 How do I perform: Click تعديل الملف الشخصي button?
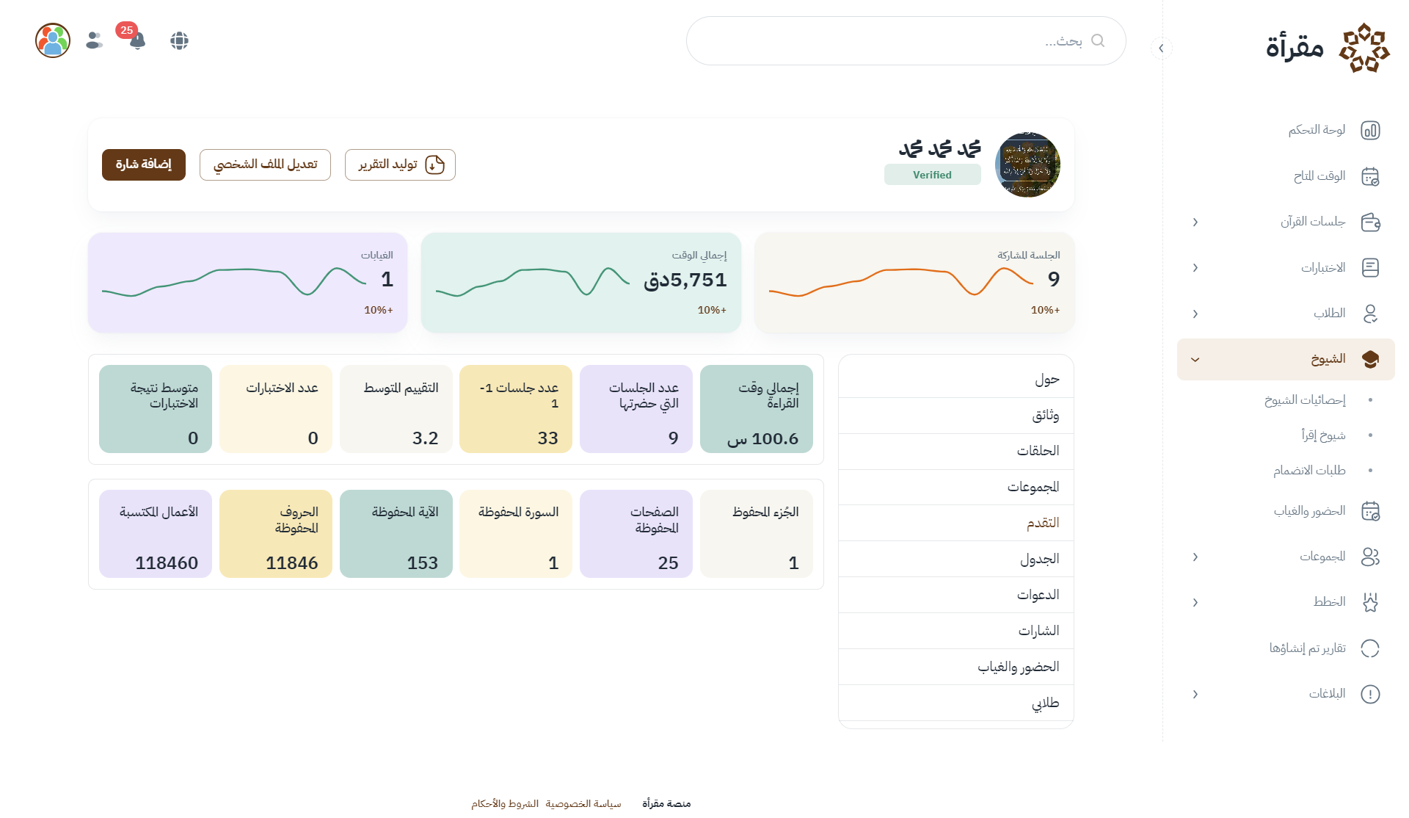coord(265,164)
